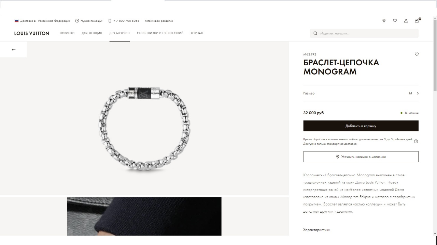The image size is (437, 245).
Task: Open the store locator pin icon
Action: pos(384,21)
